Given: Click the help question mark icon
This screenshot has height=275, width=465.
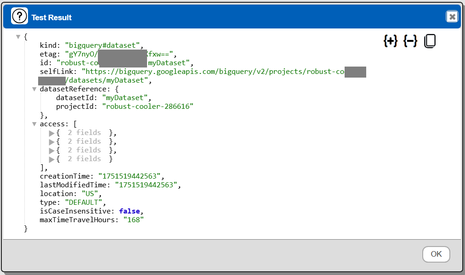Looking at the screenshot, I should [20, 17].
